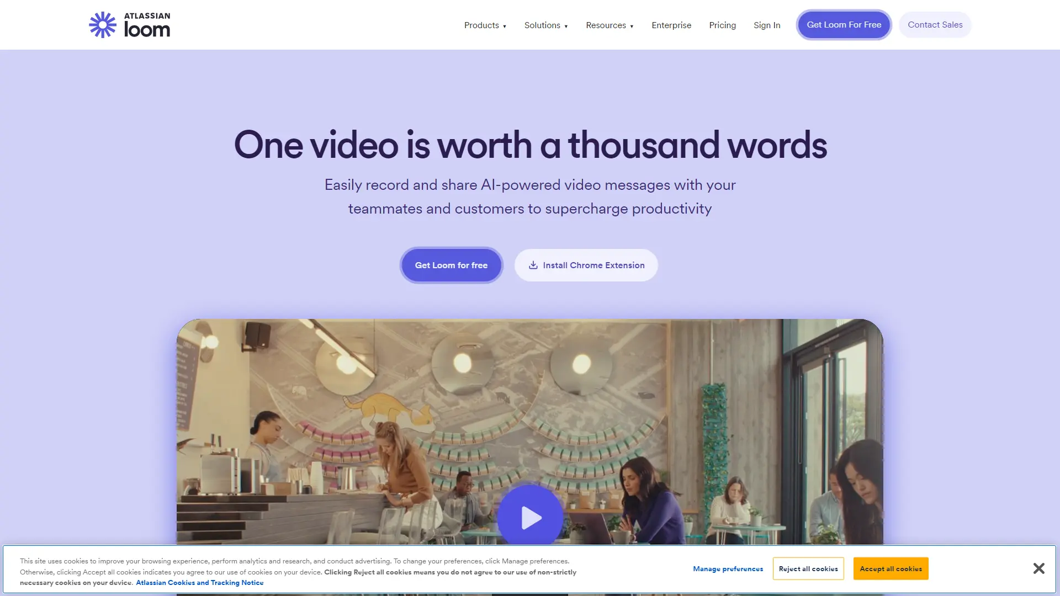Click the download icon on the Install Chrome Extension button
The width and height of the screenshot is (1060, 596).
pyautogui.click(x=533, y=265)
